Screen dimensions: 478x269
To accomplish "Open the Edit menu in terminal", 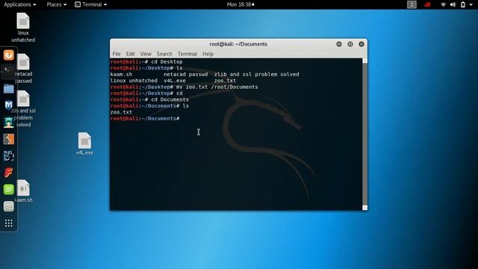I will (x=130, y=54).
